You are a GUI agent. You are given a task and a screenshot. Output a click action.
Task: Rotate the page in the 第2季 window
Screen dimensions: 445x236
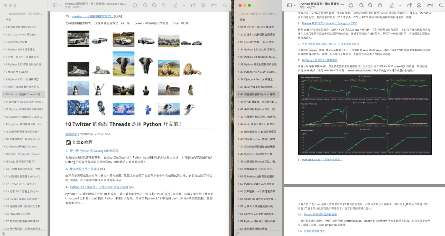click(x=409, y=5)
